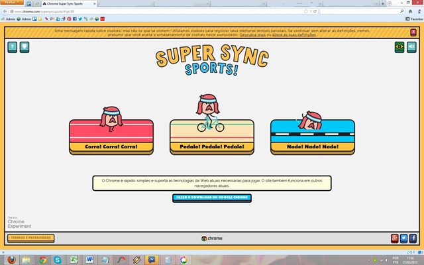Screen dimensions: 424x265
Task: Mute the game sound speaker icon
Action: [x=411, y=47]
